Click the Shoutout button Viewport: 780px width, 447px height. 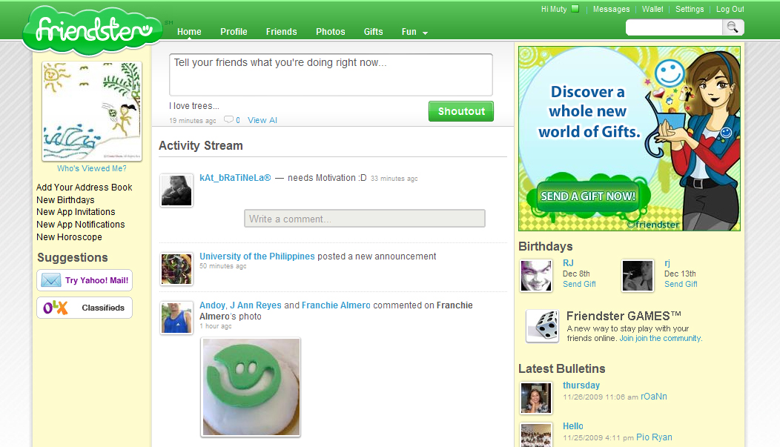click(460, 110)
